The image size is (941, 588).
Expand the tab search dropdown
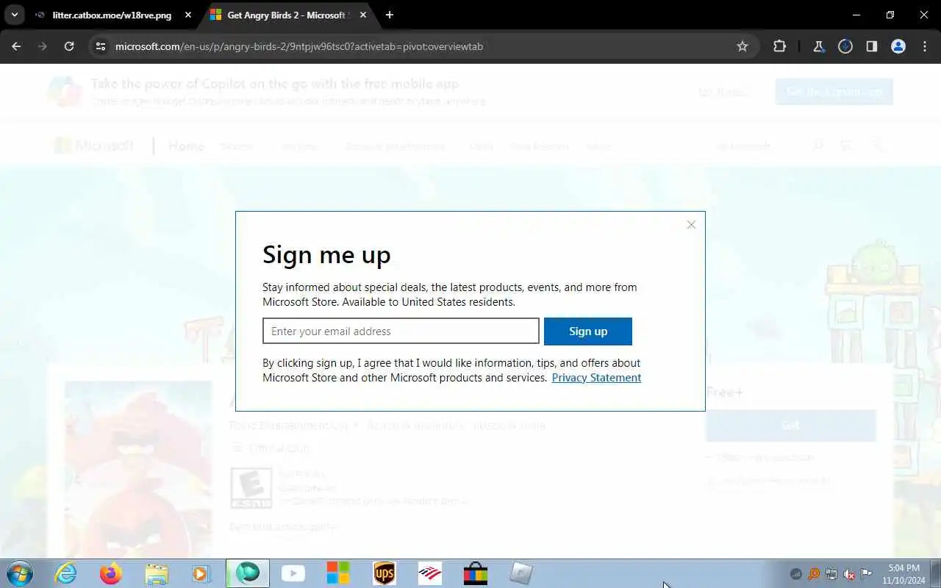(x=14, y=15)
